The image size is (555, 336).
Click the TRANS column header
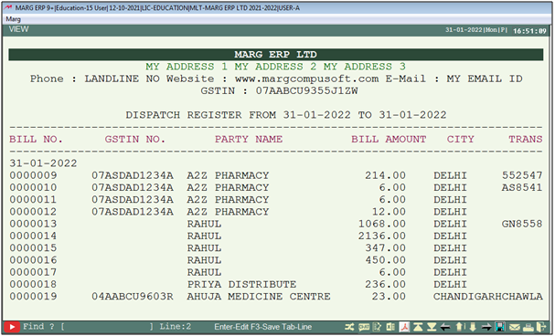tap(525, 139)
